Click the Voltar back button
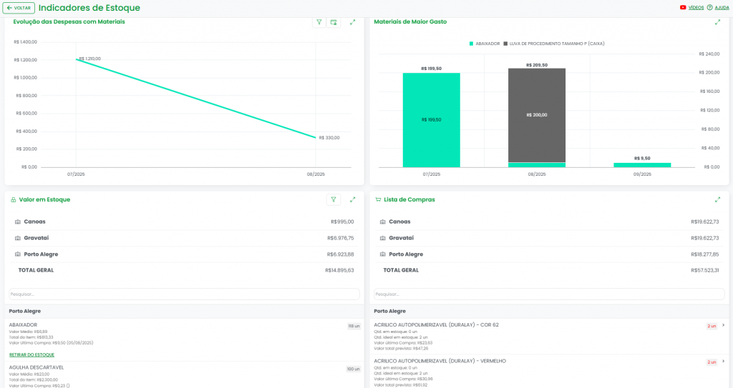 pos(18,8)
